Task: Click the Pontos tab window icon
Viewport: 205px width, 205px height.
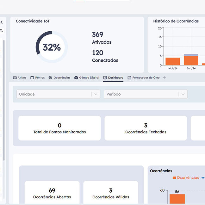Action: point(32,78)
